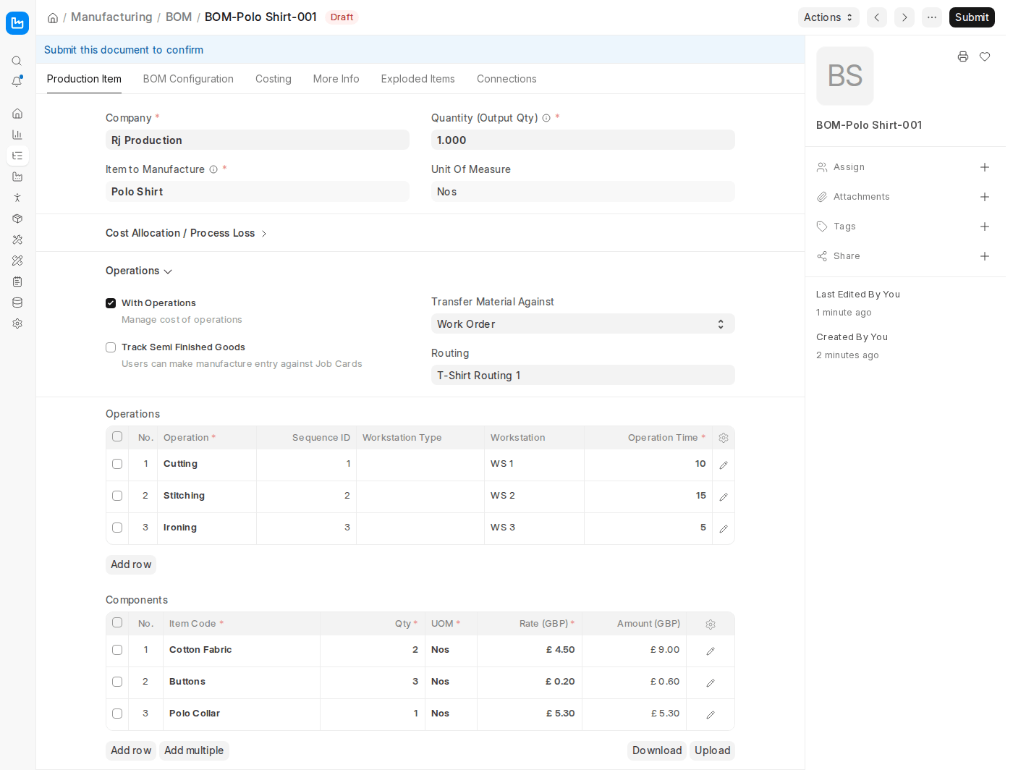
Task: Edit the Stitching operation row pencil
Action: pos(724,497)
